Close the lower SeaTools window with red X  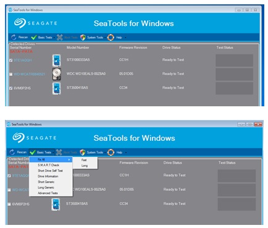(258, 124)
